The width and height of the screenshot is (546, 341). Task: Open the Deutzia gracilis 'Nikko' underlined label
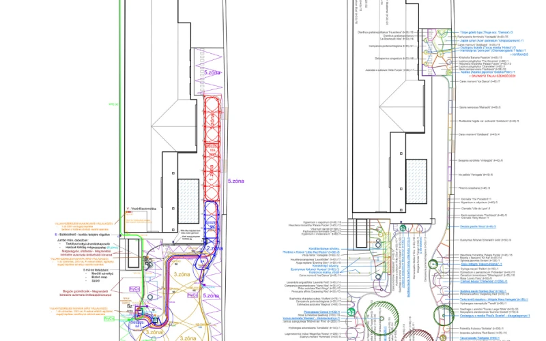tap(476, 226)
